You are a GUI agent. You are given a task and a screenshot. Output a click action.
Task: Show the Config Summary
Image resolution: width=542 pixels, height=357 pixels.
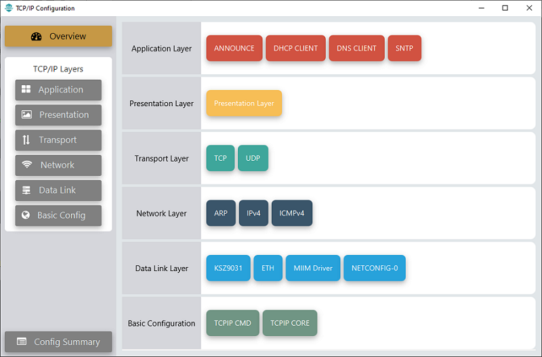[58, 342]
